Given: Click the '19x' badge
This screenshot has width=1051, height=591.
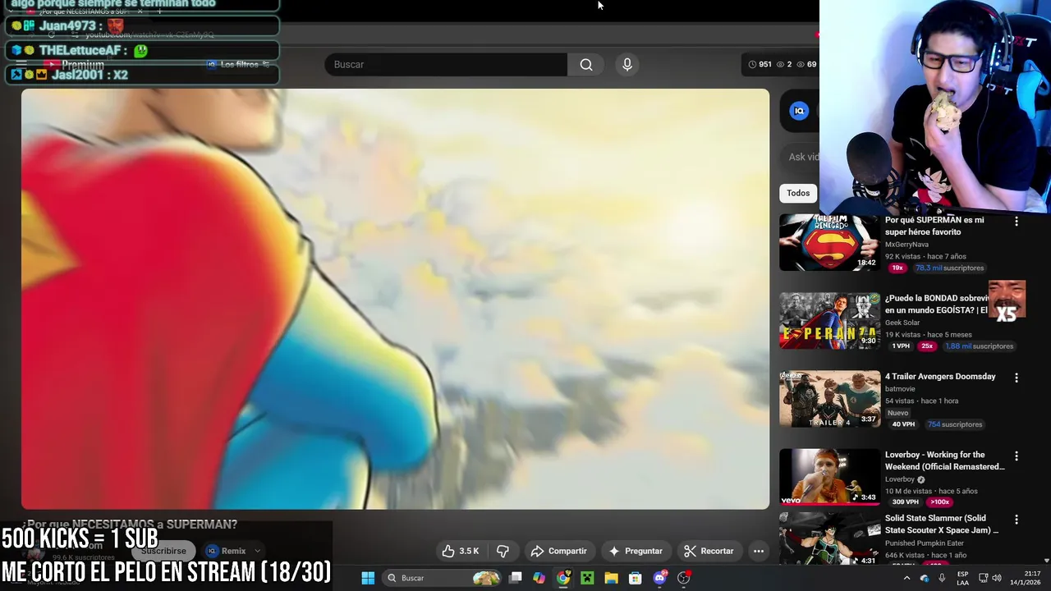Looking at the screenshot, I should pyautogui.click(x=897, y=268).
